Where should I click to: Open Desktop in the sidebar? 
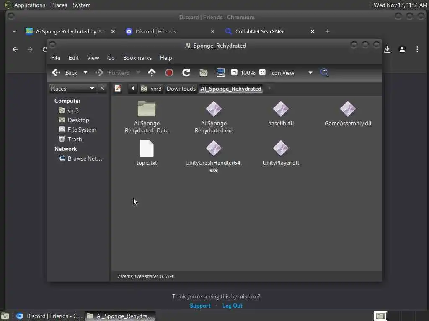(74, 120)
